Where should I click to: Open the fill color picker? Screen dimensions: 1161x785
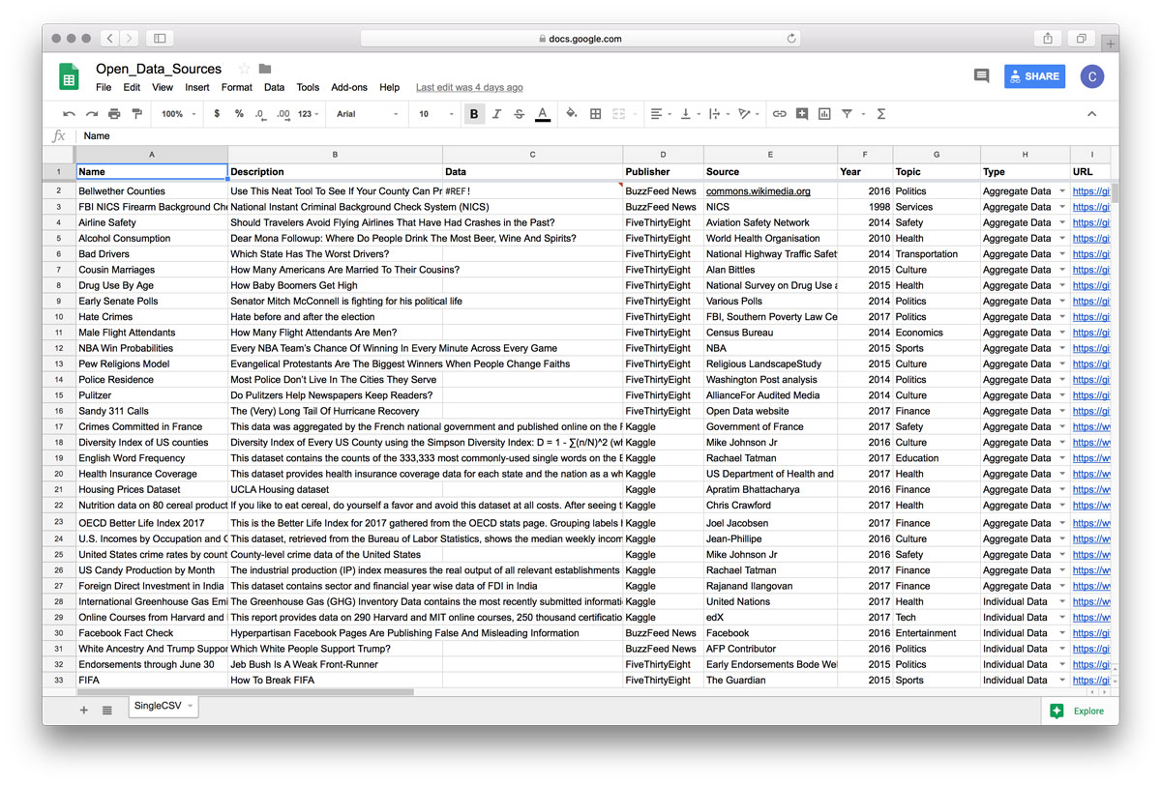(x=571, y=114)
